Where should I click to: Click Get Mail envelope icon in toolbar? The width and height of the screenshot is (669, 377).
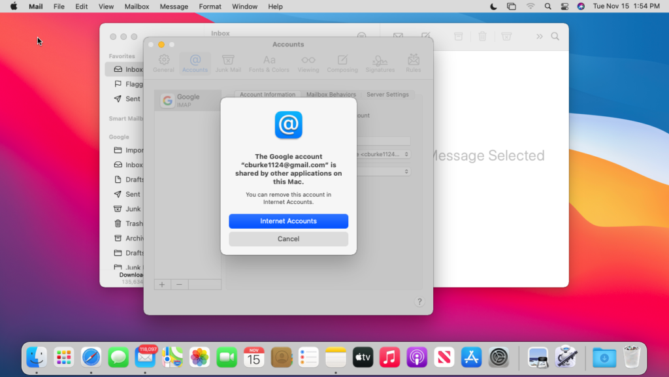click(x=398, y=36)
